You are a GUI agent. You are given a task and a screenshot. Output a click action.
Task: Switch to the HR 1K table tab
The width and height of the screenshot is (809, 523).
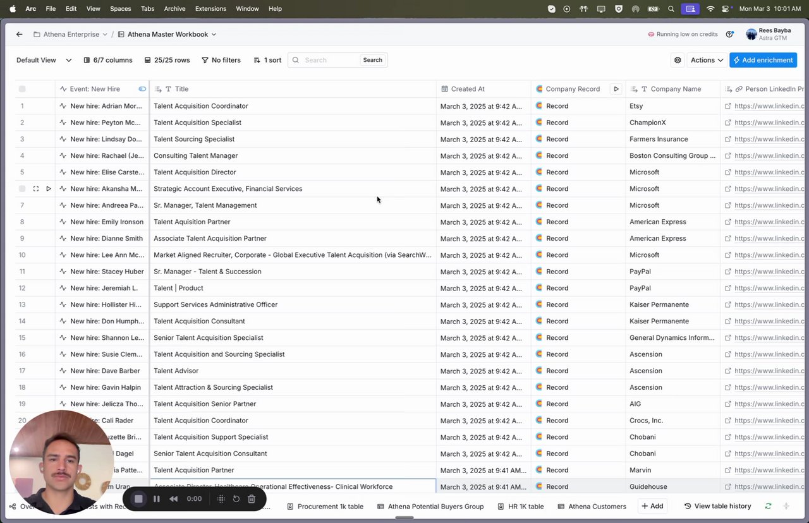point(521,506)
